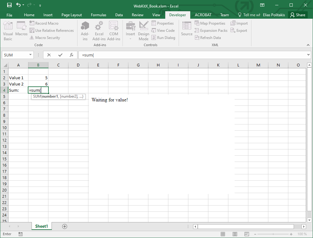Open the Macros dialog
Screen dimensions: 313x238
point(21,28)
